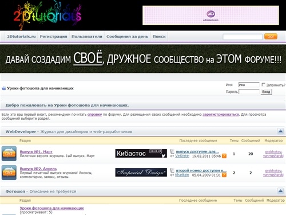The image size is (286, 215).
Task: Open the справку help link
Action: click(94, 115)
